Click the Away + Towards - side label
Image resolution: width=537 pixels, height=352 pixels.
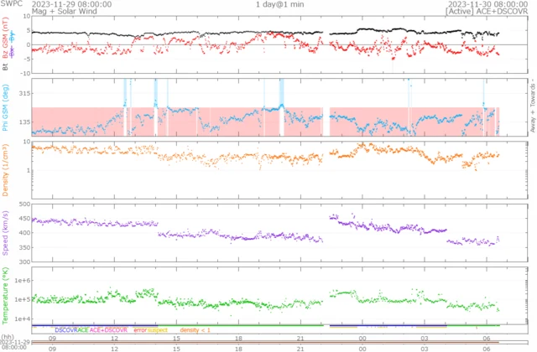point(533,107)
